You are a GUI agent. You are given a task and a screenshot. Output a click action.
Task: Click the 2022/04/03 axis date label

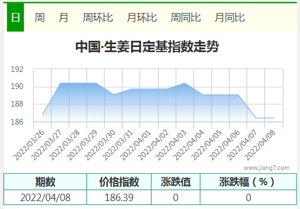pos(171,145)
